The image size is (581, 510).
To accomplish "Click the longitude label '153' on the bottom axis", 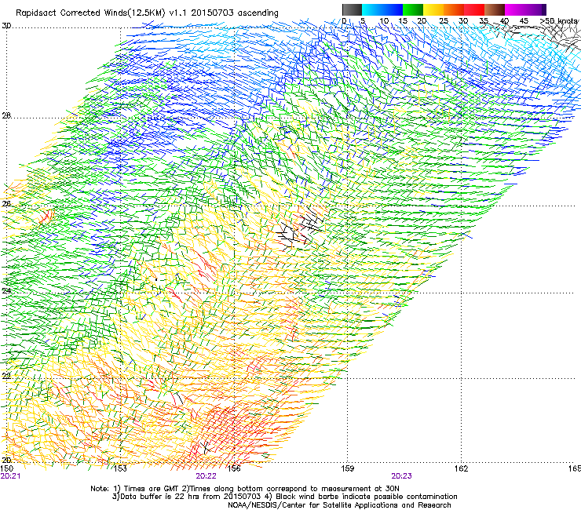I will pos(120,468).
